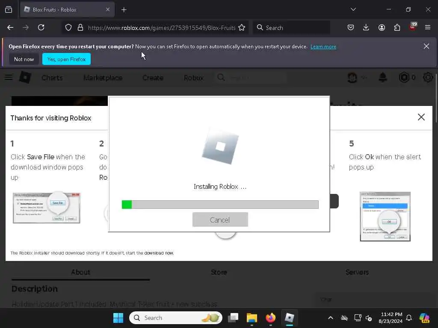Open the Roblox notifications bell
Viewport: 438px width, 328px height.
pyautogui.click(x=383, y=77)
